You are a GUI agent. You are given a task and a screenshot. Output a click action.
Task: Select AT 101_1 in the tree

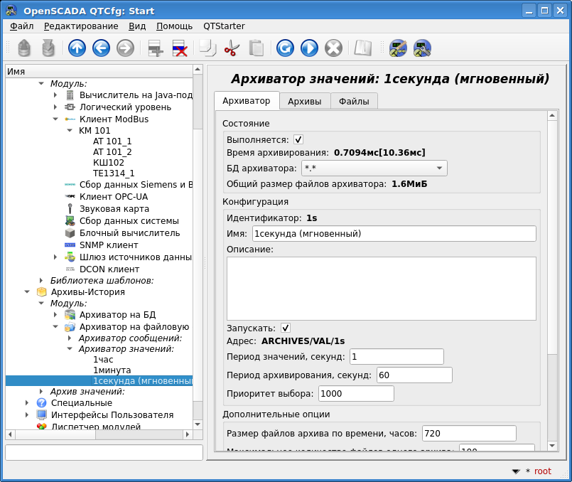[112, 141]
